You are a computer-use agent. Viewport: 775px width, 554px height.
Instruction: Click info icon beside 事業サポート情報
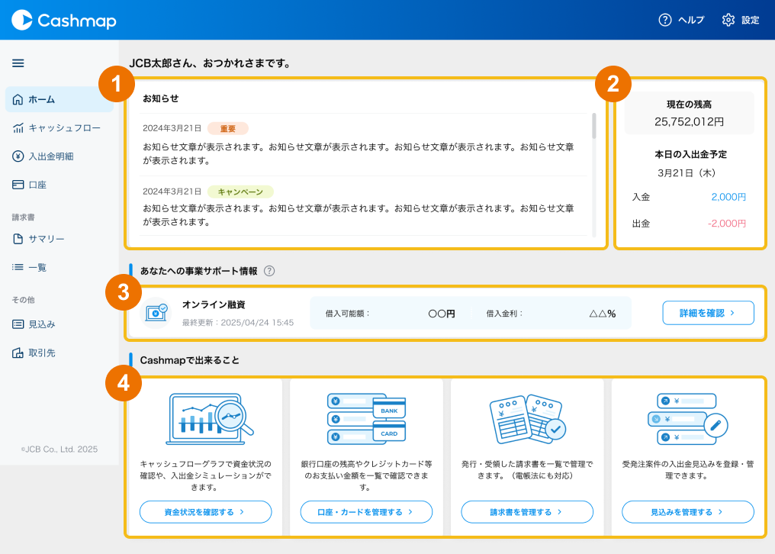click(269, 271)
